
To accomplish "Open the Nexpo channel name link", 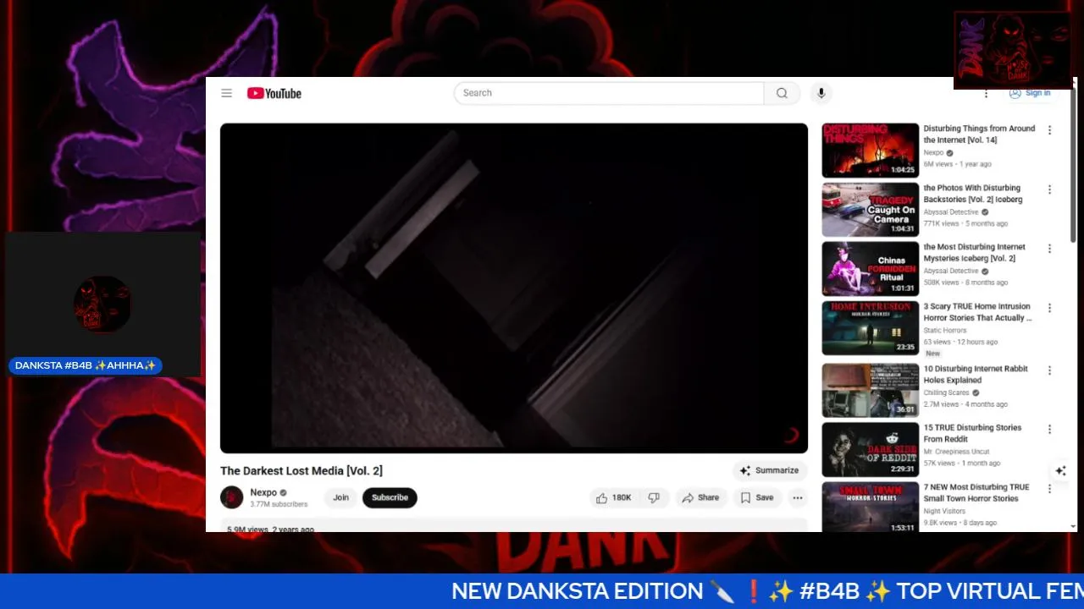I will 263,492.
